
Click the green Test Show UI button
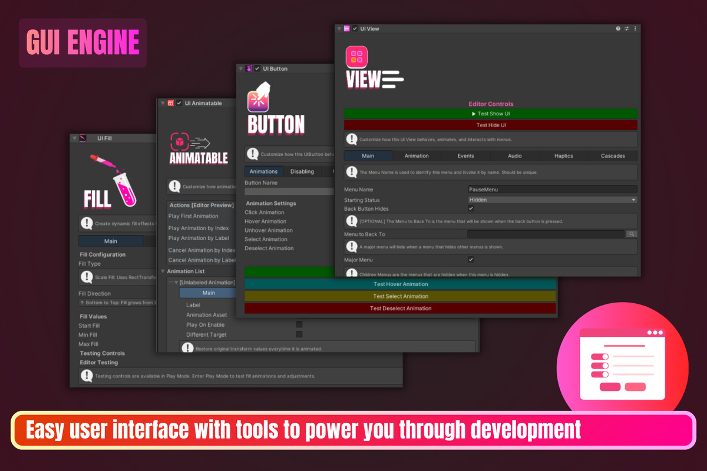tap(490, 114)
